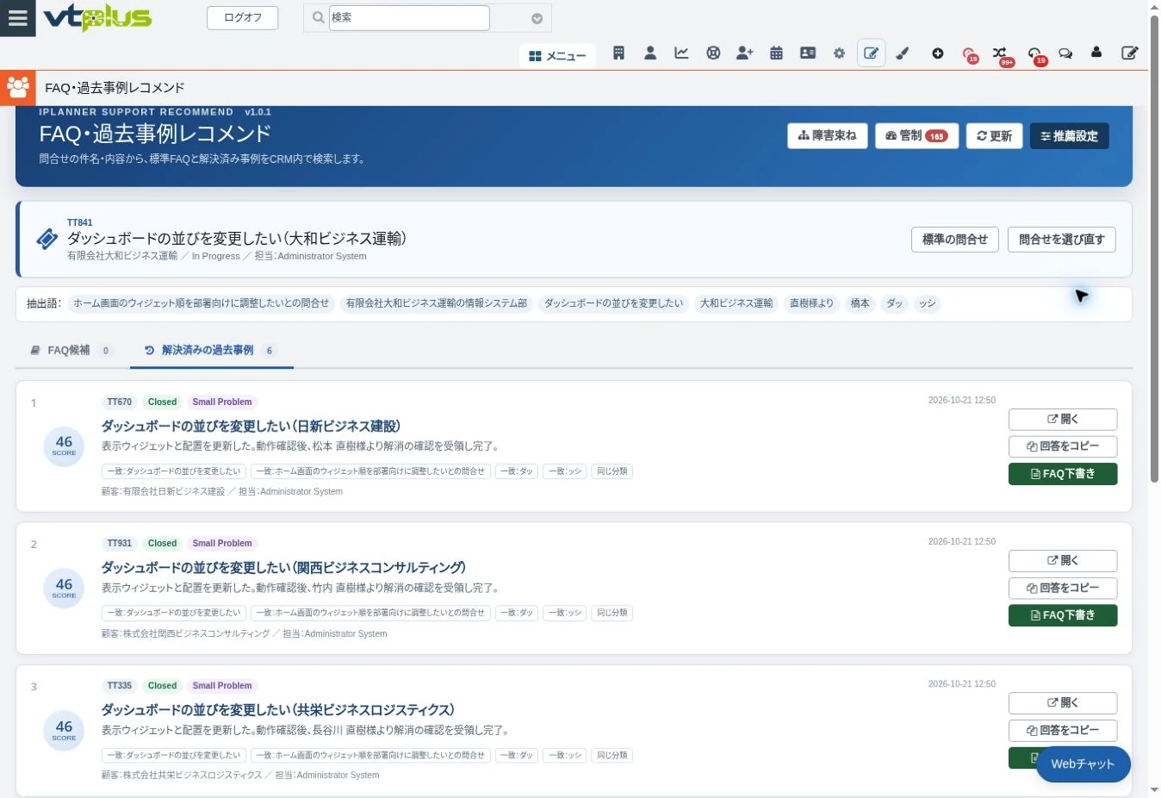
Task: Click the building organizations icon
Action: [x=618, y=53]
